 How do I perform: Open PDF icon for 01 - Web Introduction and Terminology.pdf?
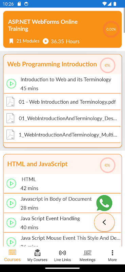(x=11, y=102)
